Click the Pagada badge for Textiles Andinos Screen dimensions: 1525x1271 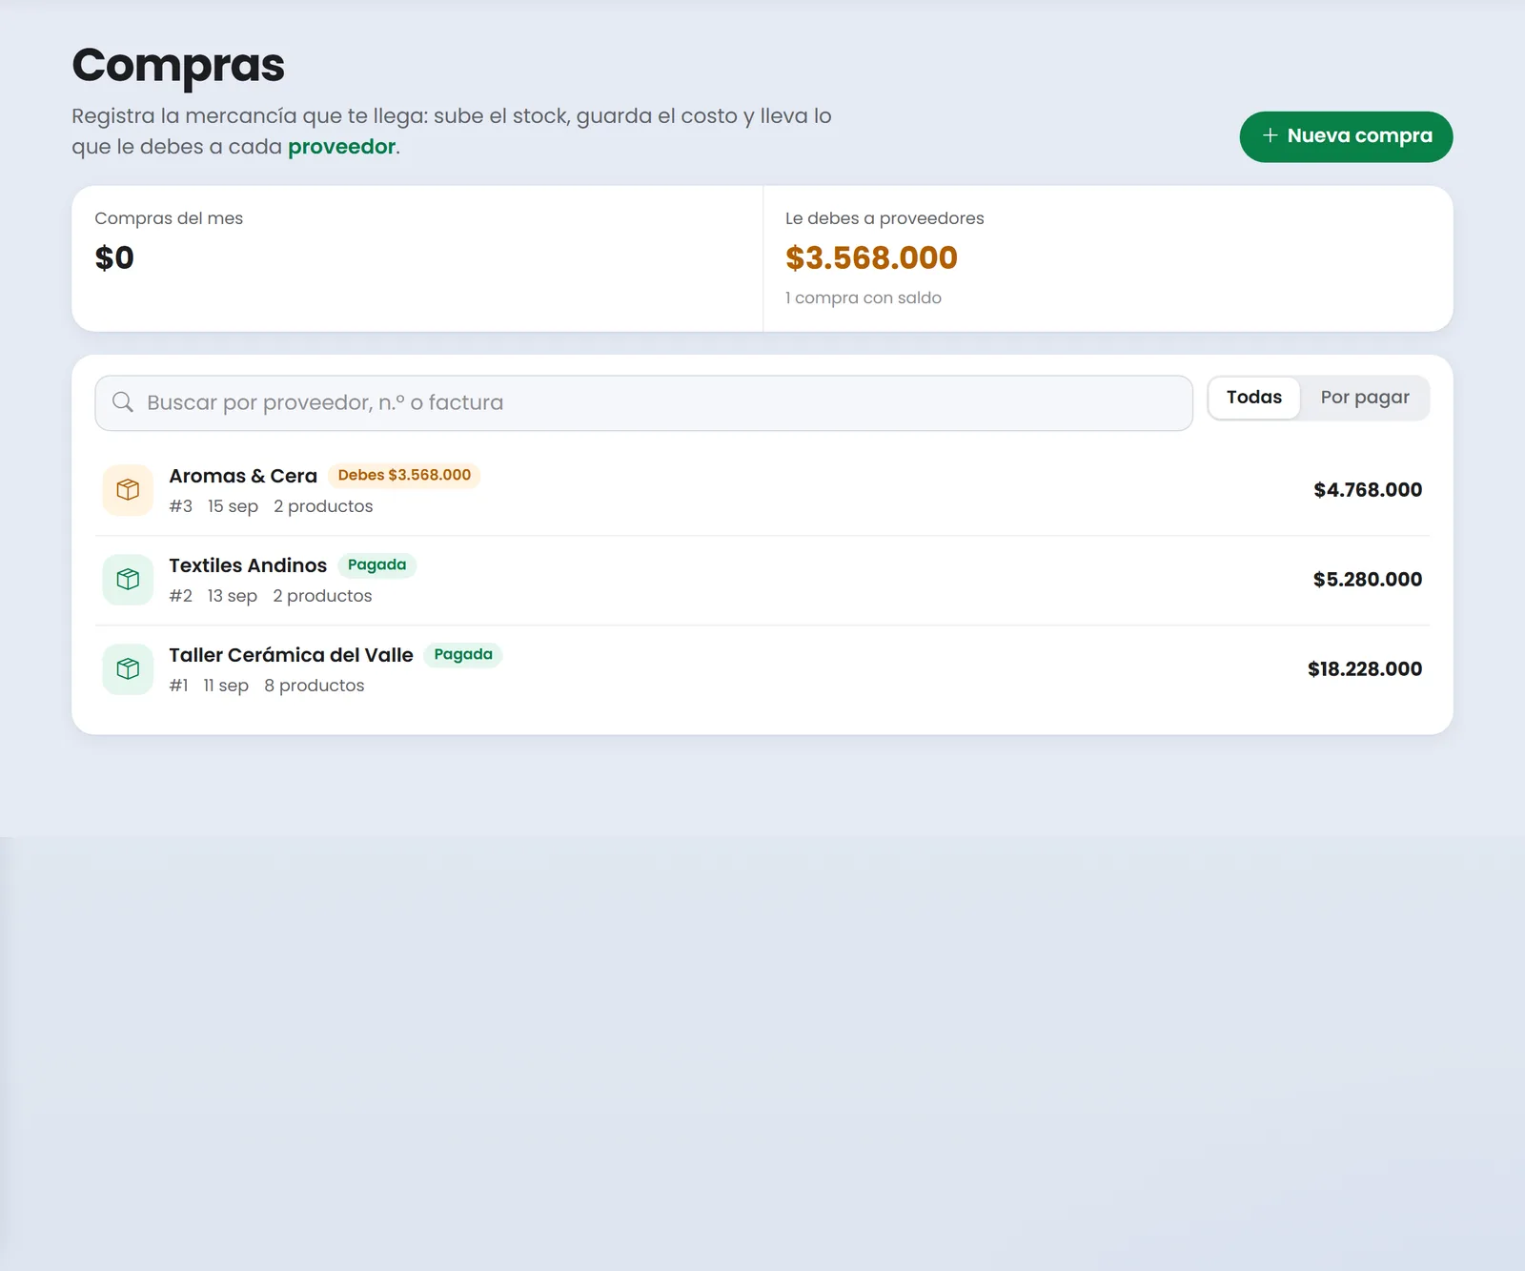coord(376,564)
